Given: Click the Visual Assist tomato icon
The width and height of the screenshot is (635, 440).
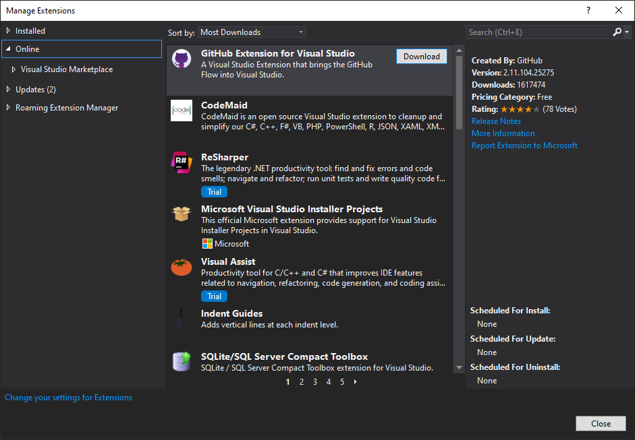Looking at the screenshot, I should [181, 267].
